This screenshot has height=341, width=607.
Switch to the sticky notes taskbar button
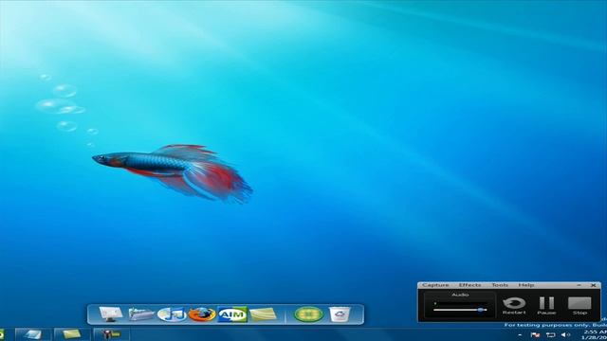[72, 334]
